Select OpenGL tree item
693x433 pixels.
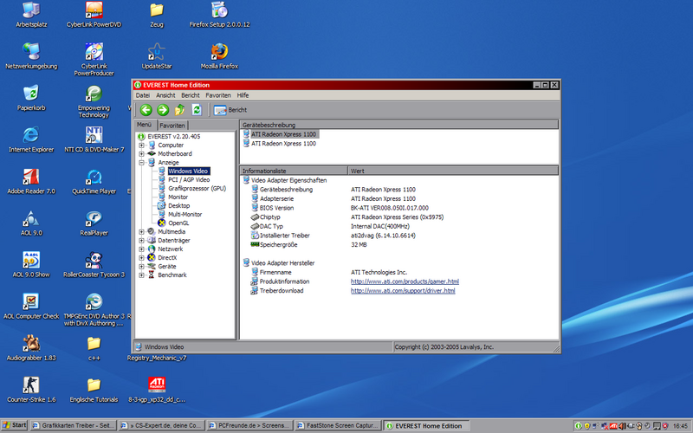tap(178, 223)
